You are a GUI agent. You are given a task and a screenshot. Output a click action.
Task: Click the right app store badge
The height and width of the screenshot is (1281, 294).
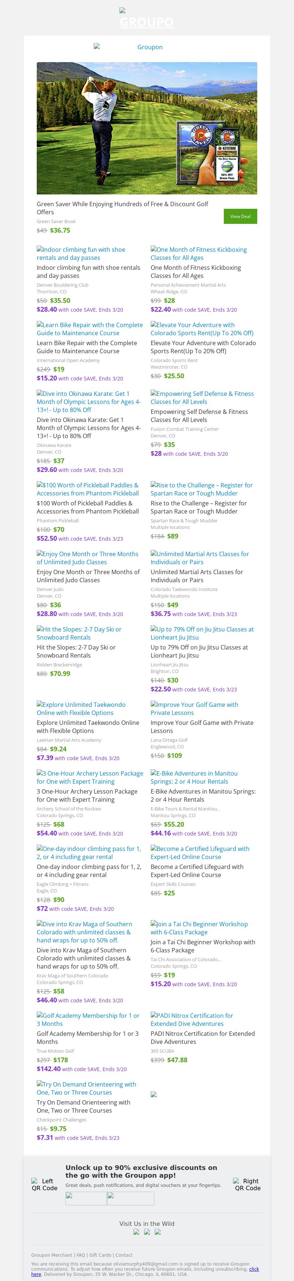(x=130, y=1198)
